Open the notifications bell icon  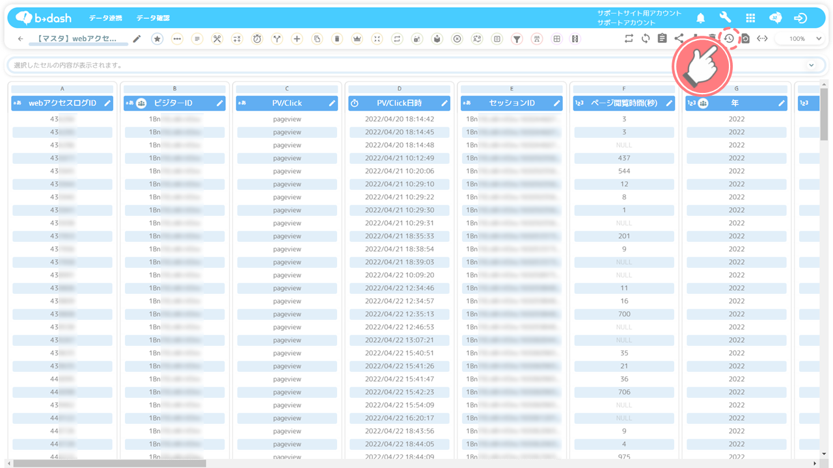pyautogui.click(x=701, y=18)
